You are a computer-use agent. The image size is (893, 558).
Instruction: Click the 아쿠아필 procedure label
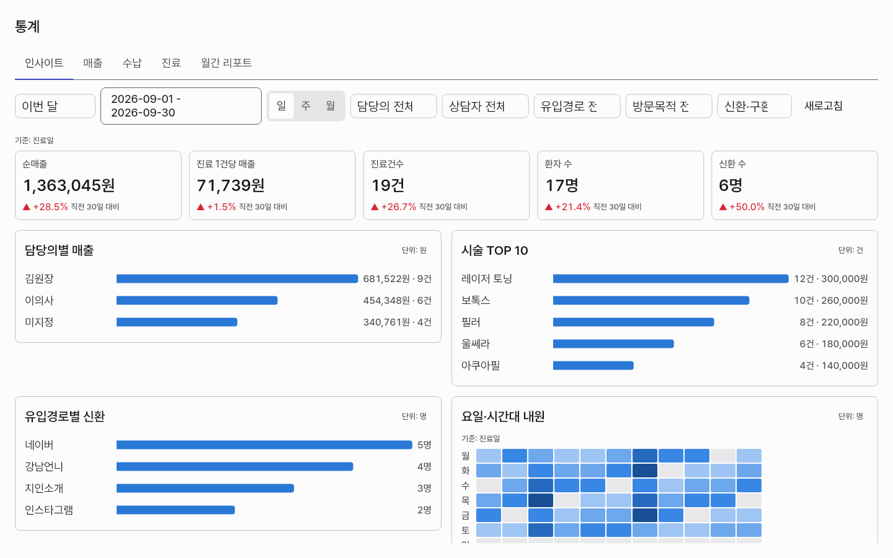coord(481,366)
